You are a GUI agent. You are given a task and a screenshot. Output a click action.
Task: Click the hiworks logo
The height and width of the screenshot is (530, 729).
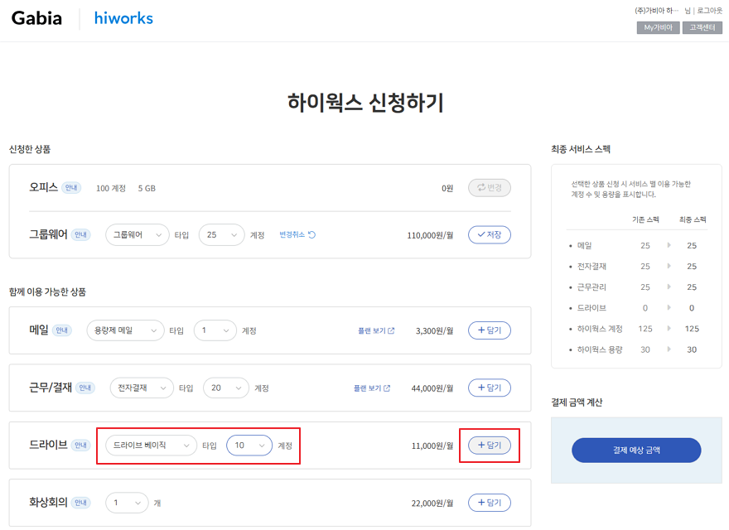(x=123, y=18)
